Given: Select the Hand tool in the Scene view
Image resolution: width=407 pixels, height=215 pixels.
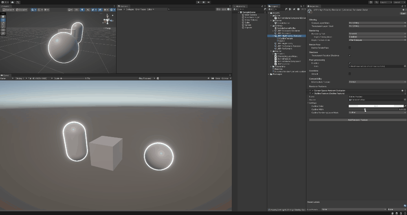Looking at the screenshot, I should click(3, 16).
